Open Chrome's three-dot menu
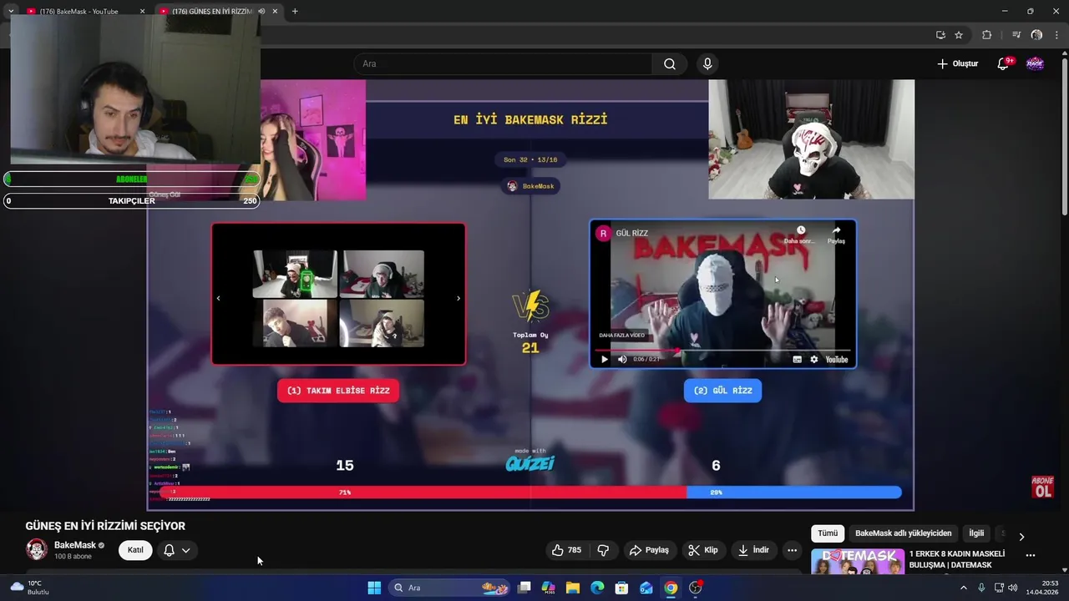The height and width of the screenshot is (601, 1069). click(1056, 35)
